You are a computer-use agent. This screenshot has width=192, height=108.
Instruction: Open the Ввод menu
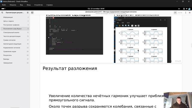tap(29, 5)
